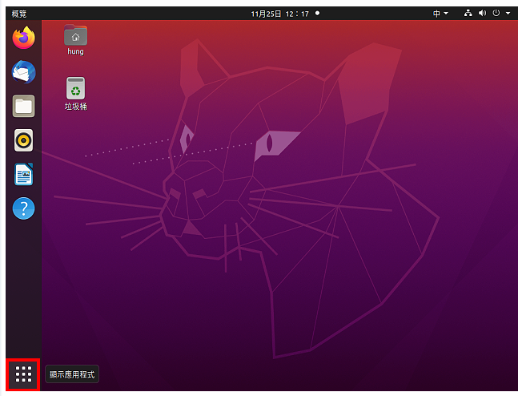The height and width of the screenshot is (396, 522).
Task: Open LibreOffice Writer from dock
Action: 23,174
